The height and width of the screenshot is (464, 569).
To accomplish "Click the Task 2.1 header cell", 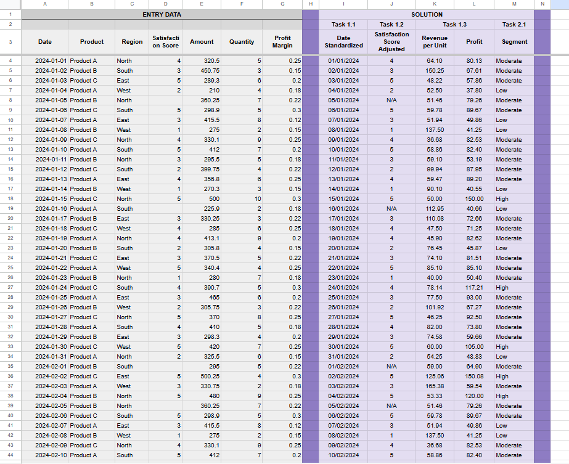I will coord(514,24).
